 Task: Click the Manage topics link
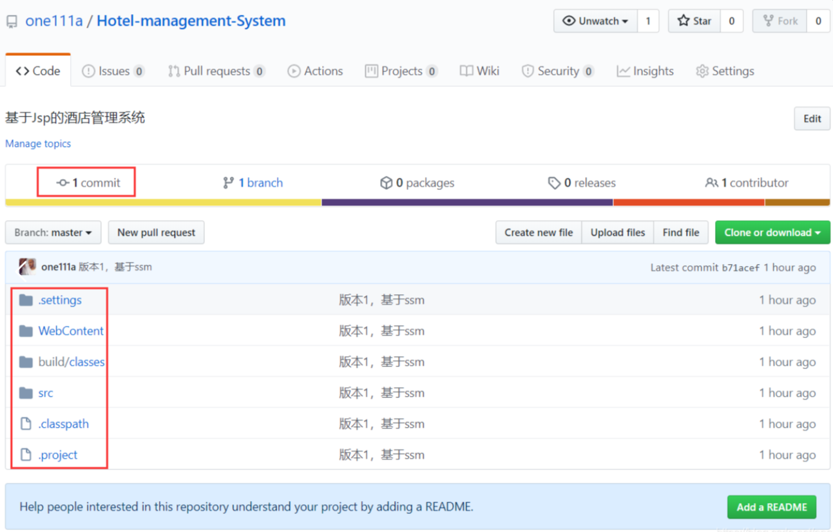click(x=38, y=144)
